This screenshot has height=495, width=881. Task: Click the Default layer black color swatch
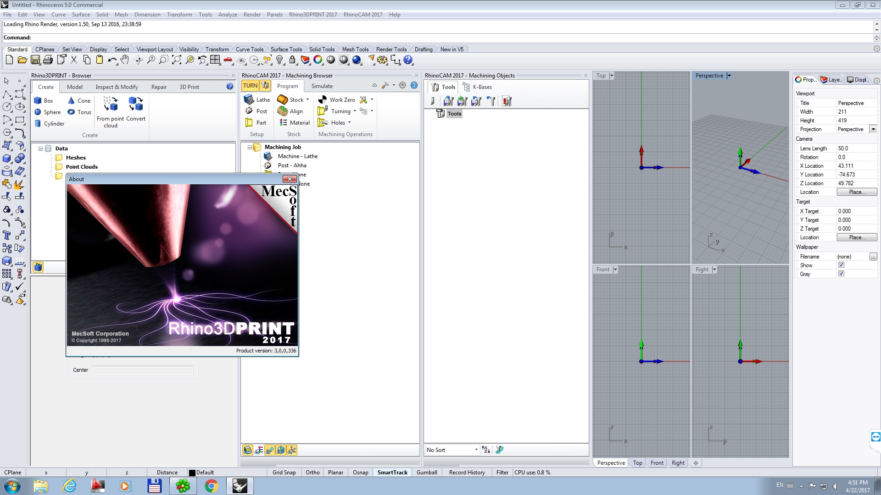click(x=192, y=473)
